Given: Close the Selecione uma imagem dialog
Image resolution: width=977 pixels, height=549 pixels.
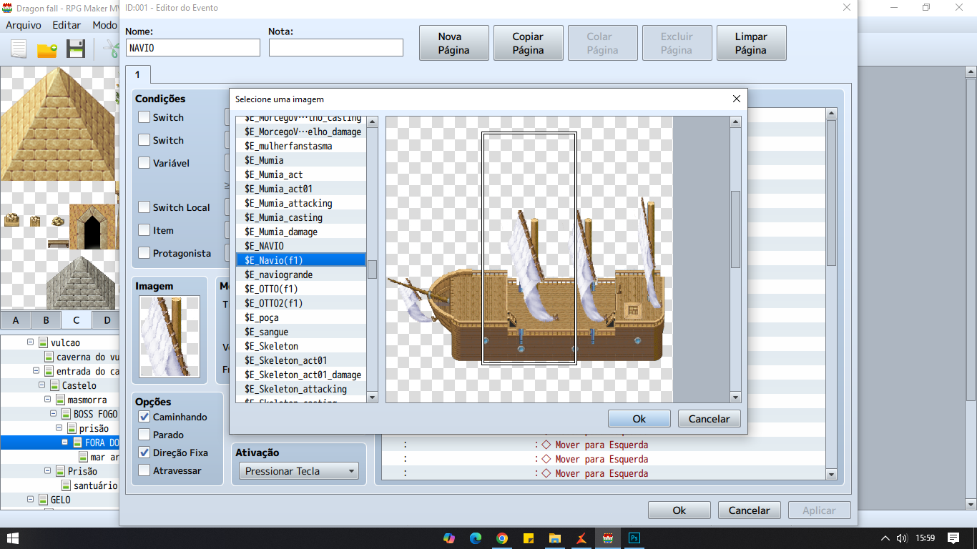Looking at the screenshot, I should click(737, 99).
